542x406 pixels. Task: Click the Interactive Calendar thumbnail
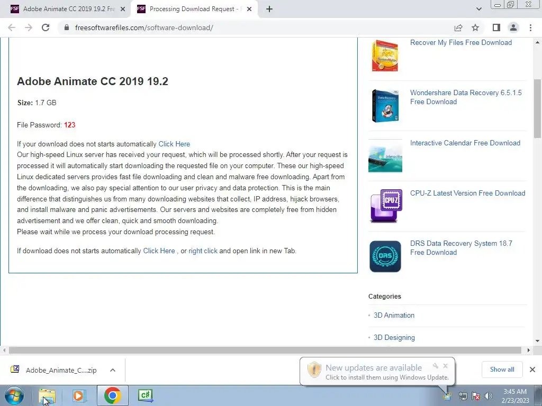[385, 156]
